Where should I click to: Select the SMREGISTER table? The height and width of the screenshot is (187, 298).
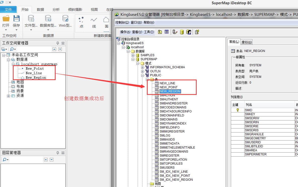169,156
